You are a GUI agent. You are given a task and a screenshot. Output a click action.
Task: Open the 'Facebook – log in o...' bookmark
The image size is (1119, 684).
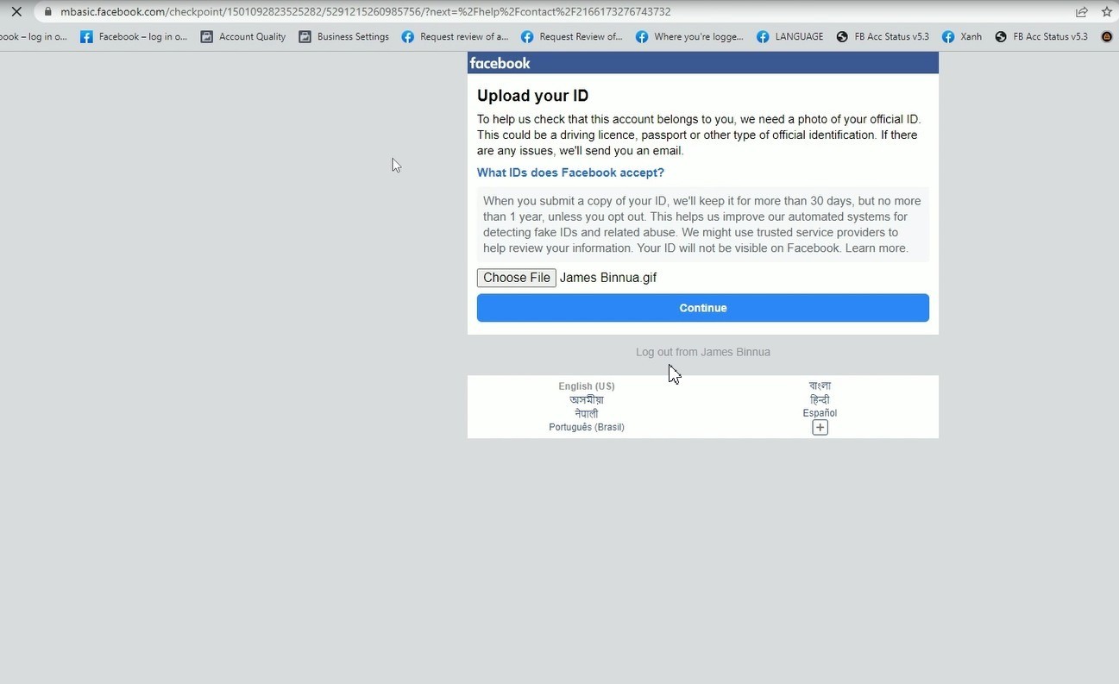[x=134, y=37]
